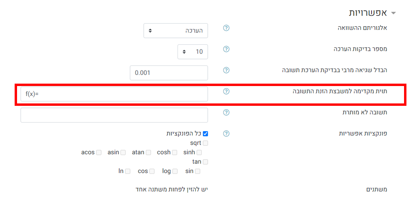Screen dimensions: 417x213
Task: Click the empty disallowed answer input field
Action: pos(114,115)
